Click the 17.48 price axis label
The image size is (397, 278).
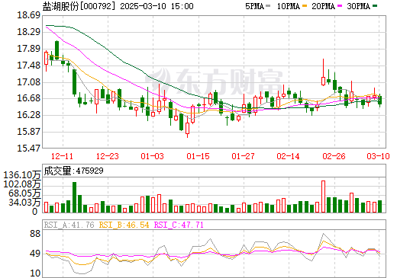pos(28,66)
